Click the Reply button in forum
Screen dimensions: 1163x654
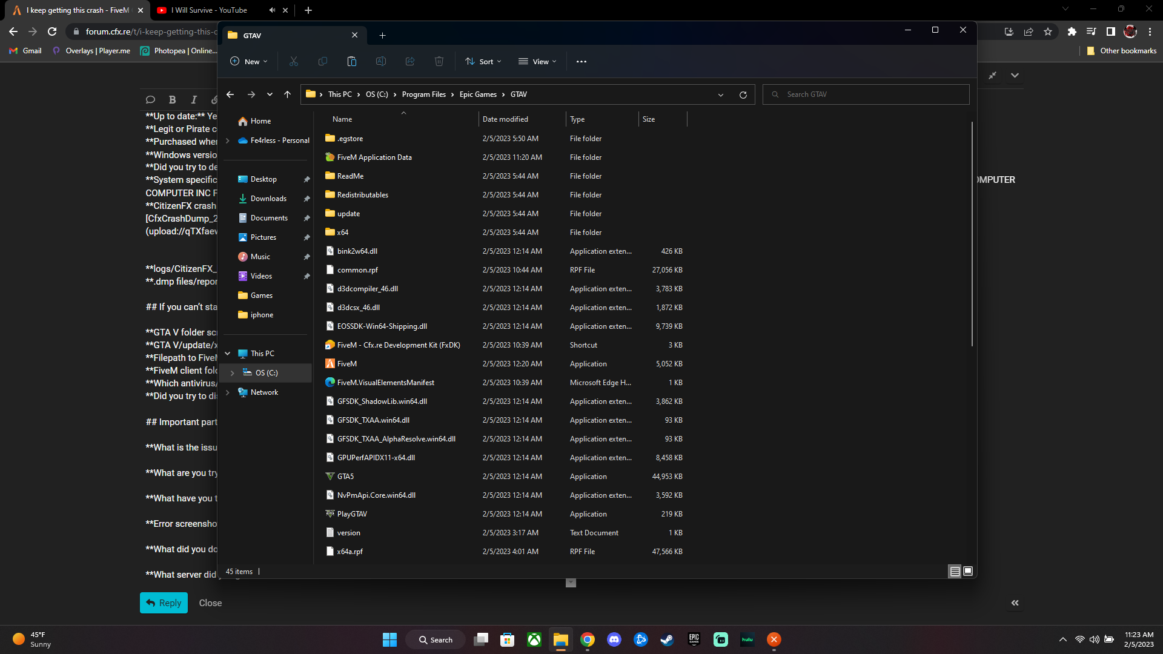pos(164,603)
